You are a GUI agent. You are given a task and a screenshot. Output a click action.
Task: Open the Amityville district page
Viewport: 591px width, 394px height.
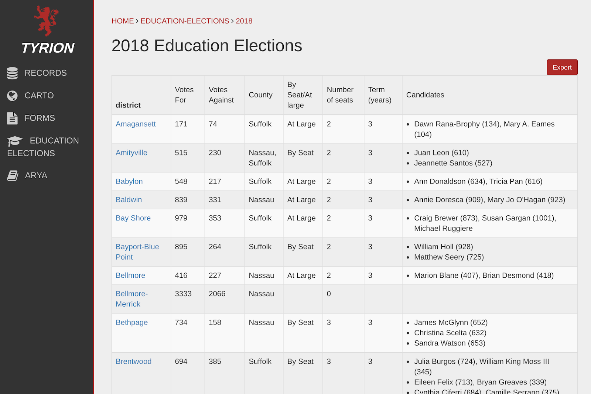pyautogui.click(x=131, y=153)
